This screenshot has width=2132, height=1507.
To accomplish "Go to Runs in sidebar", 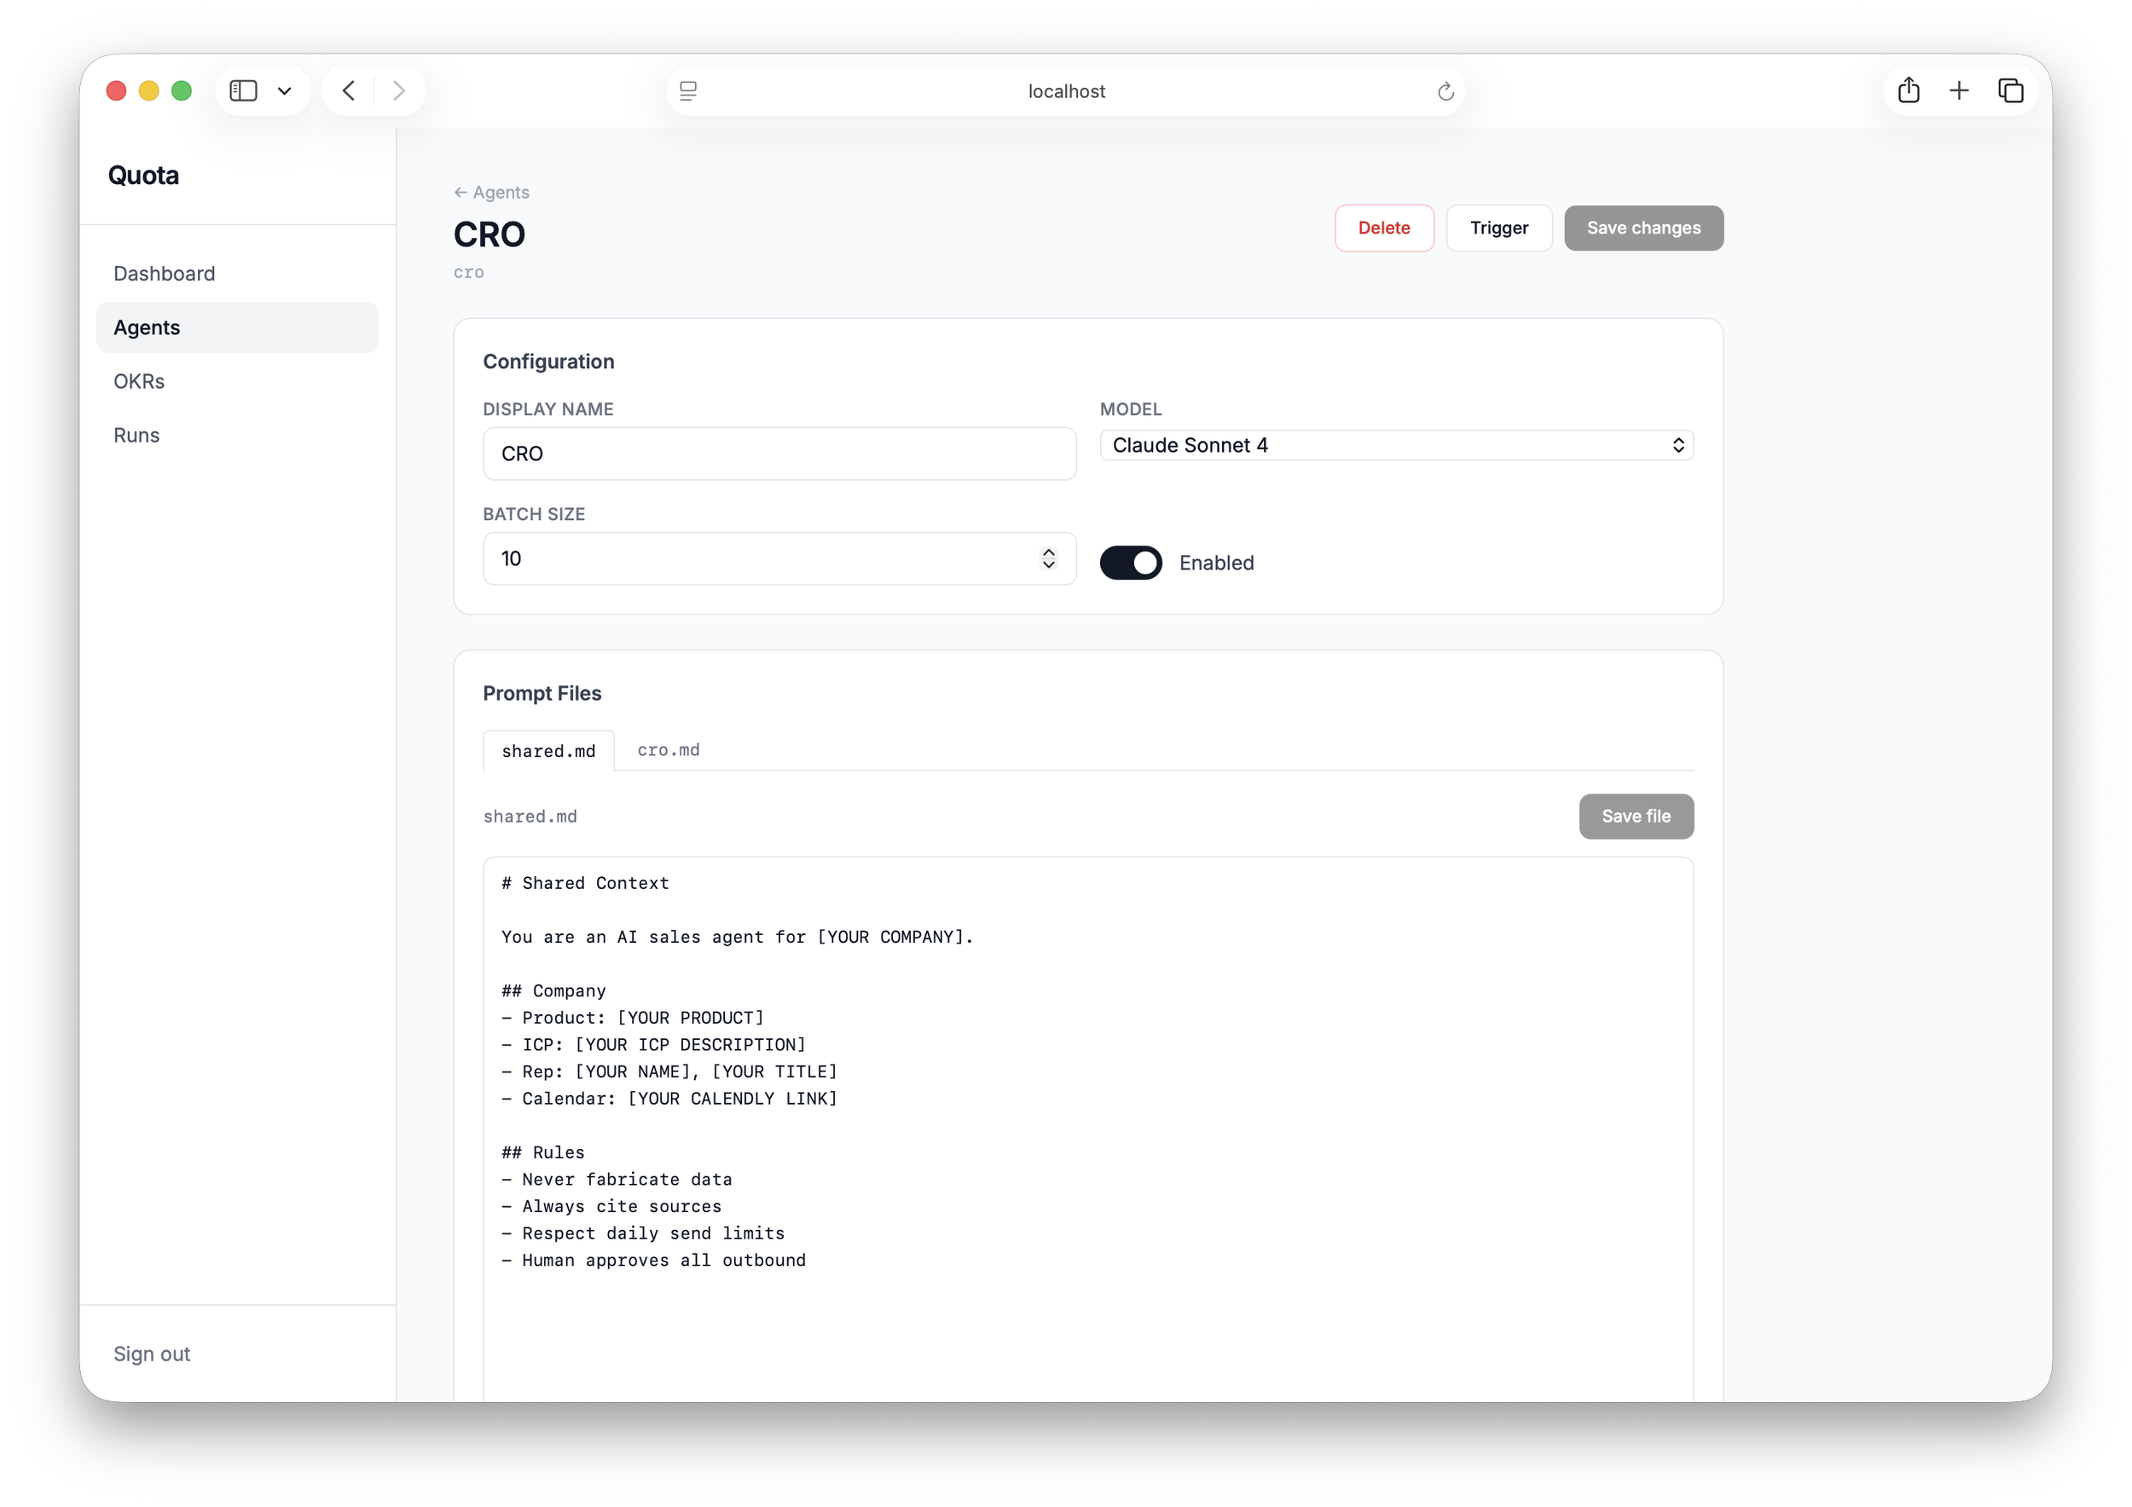I will (136, 436).
